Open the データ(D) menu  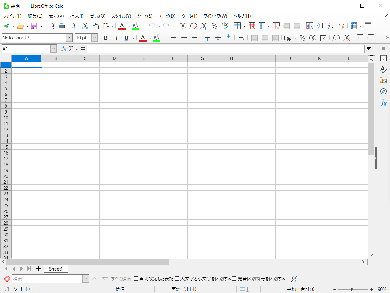(167, 16)
